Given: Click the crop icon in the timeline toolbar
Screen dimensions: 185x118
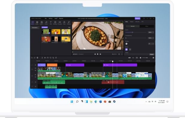Looking at the screenshot, I should click(53, 58).
